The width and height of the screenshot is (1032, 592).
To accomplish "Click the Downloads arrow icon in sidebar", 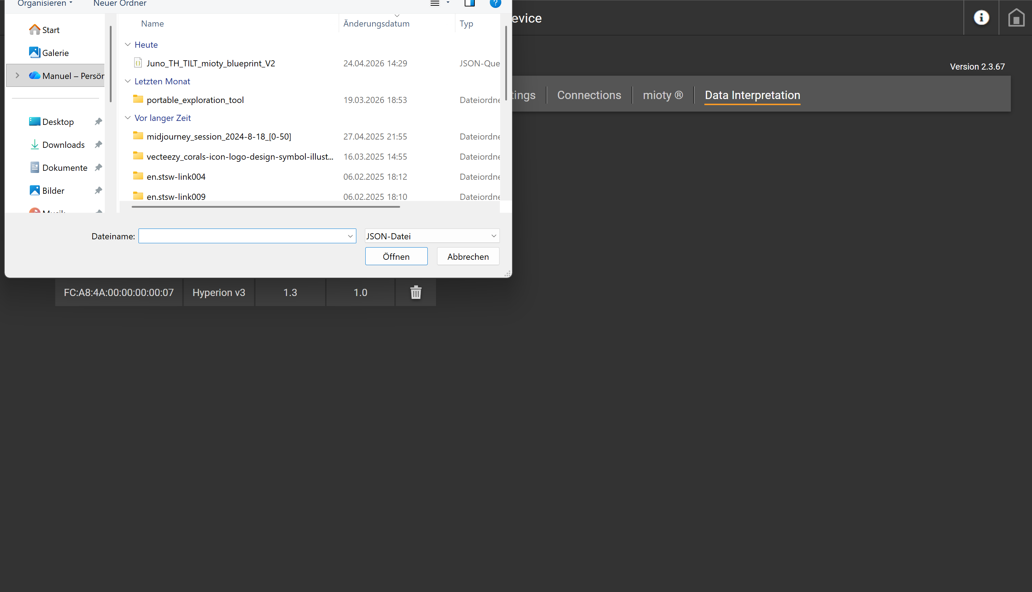I will (x=34, y=144).
